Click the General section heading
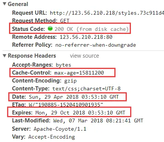 pyautogui.click(x=18, y=4)
